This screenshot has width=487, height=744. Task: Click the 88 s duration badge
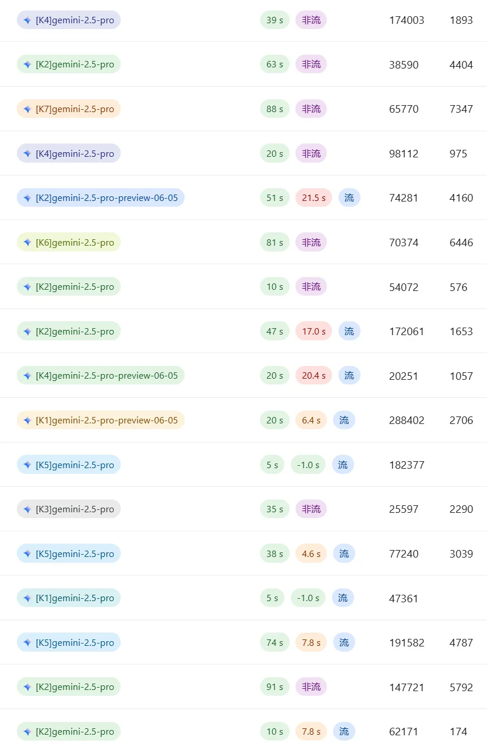[x=275, y=109]
